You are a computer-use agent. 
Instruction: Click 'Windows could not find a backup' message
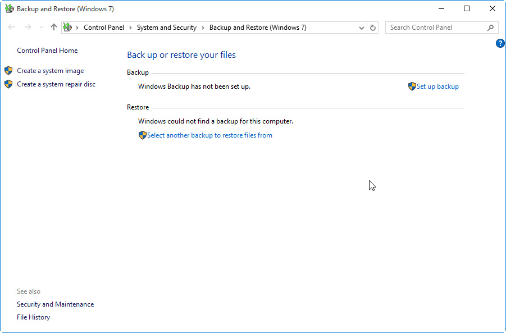point(216,121)
